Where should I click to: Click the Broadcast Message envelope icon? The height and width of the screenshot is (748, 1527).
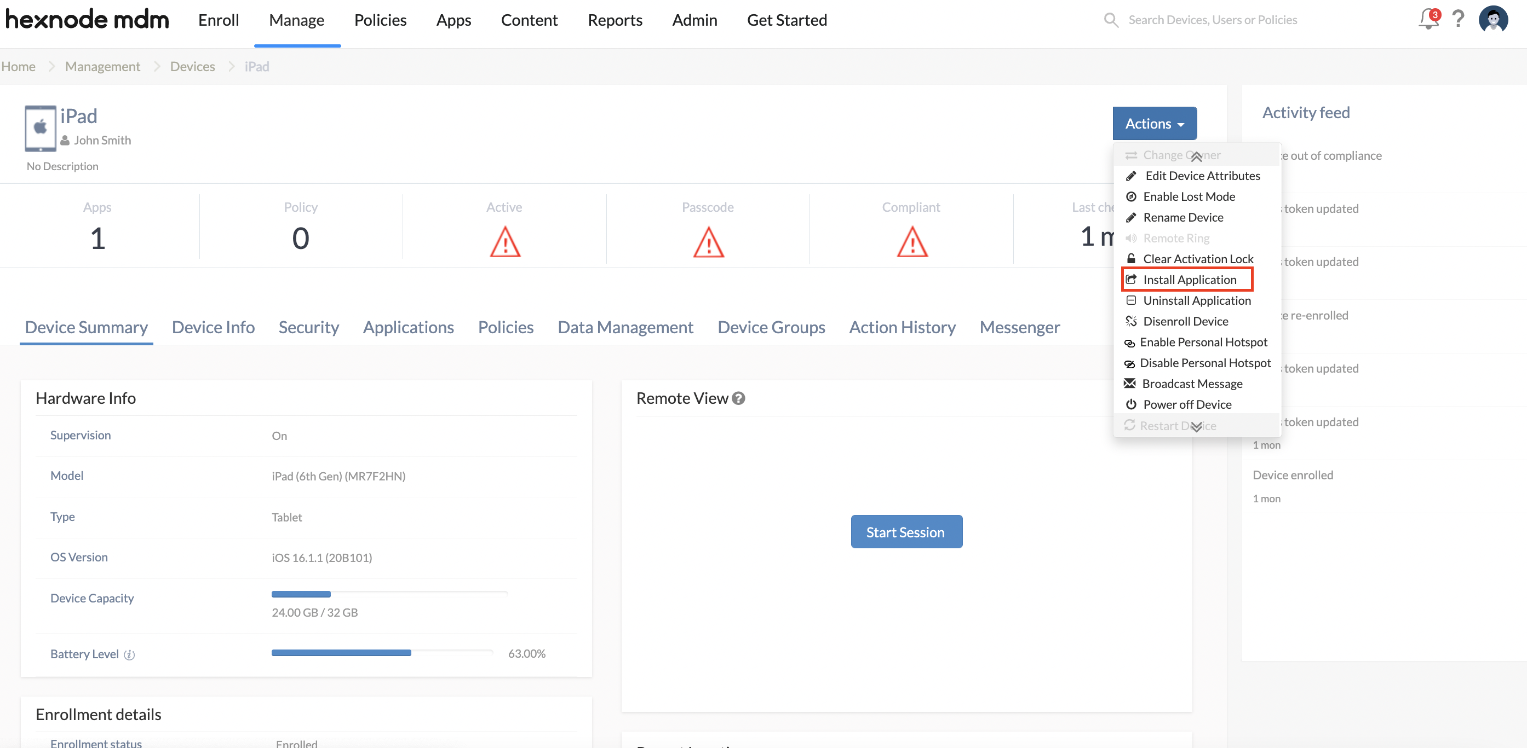click(1130, 383)
